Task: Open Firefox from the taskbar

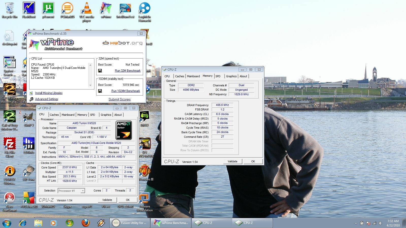Action: pos(86,223)
